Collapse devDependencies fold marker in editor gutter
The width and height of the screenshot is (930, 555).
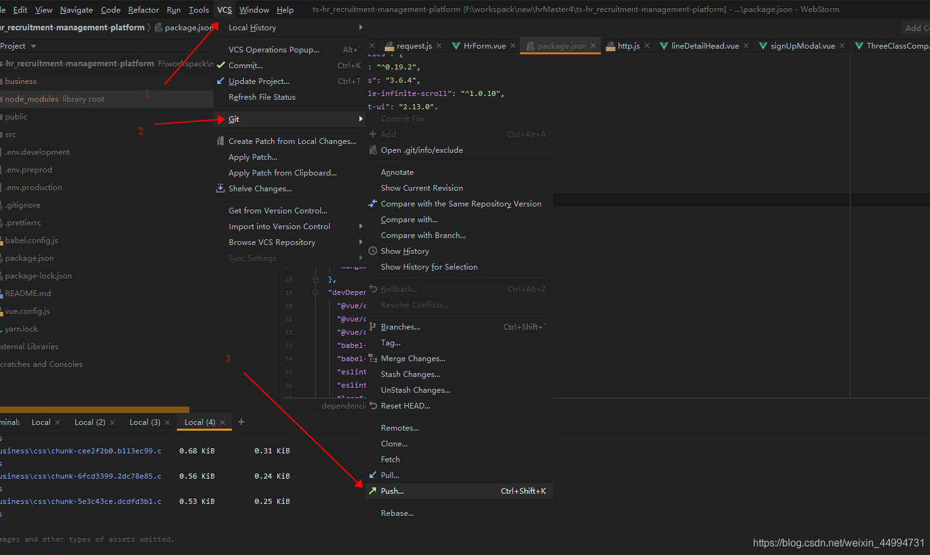pos(315,292)
